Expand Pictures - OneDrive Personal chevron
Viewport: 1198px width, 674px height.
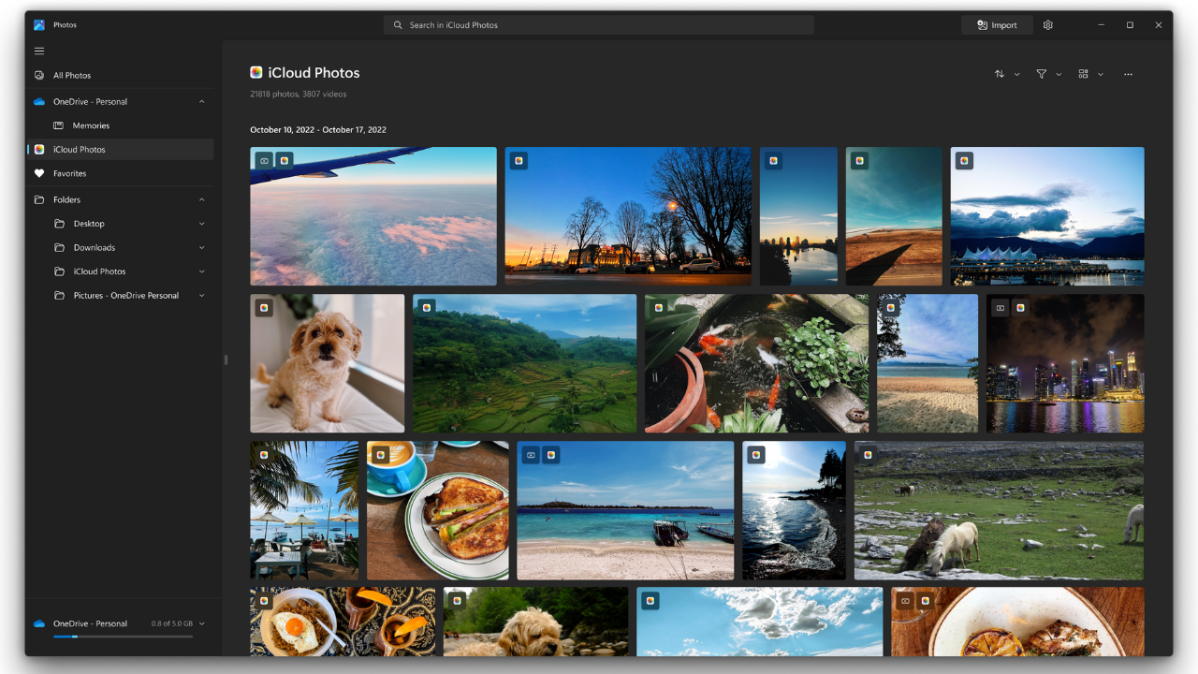(x=202, y=296)
